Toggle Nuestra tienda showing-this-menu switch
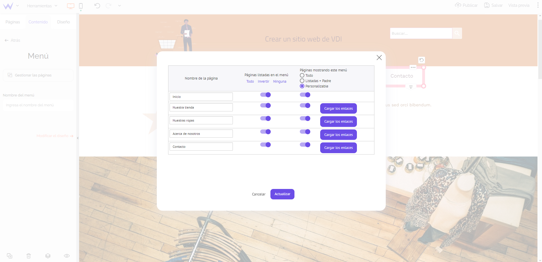The image size is (542, 262). [305, 105]
